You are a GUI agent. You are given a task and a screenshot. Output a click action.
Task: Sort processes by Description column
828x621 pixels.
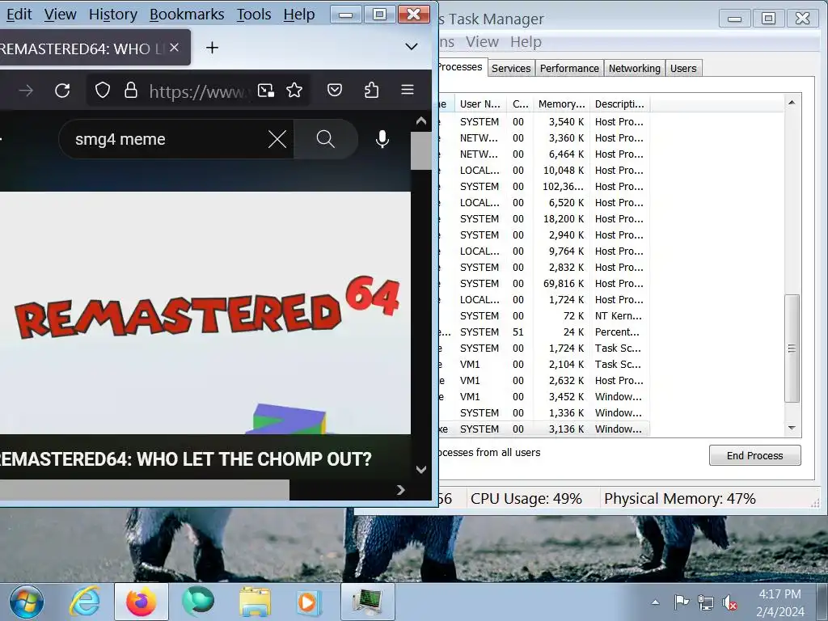point(619,104)
